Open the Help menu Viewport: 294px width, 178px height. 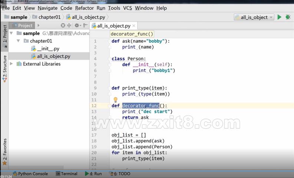[x=161, y=8]
